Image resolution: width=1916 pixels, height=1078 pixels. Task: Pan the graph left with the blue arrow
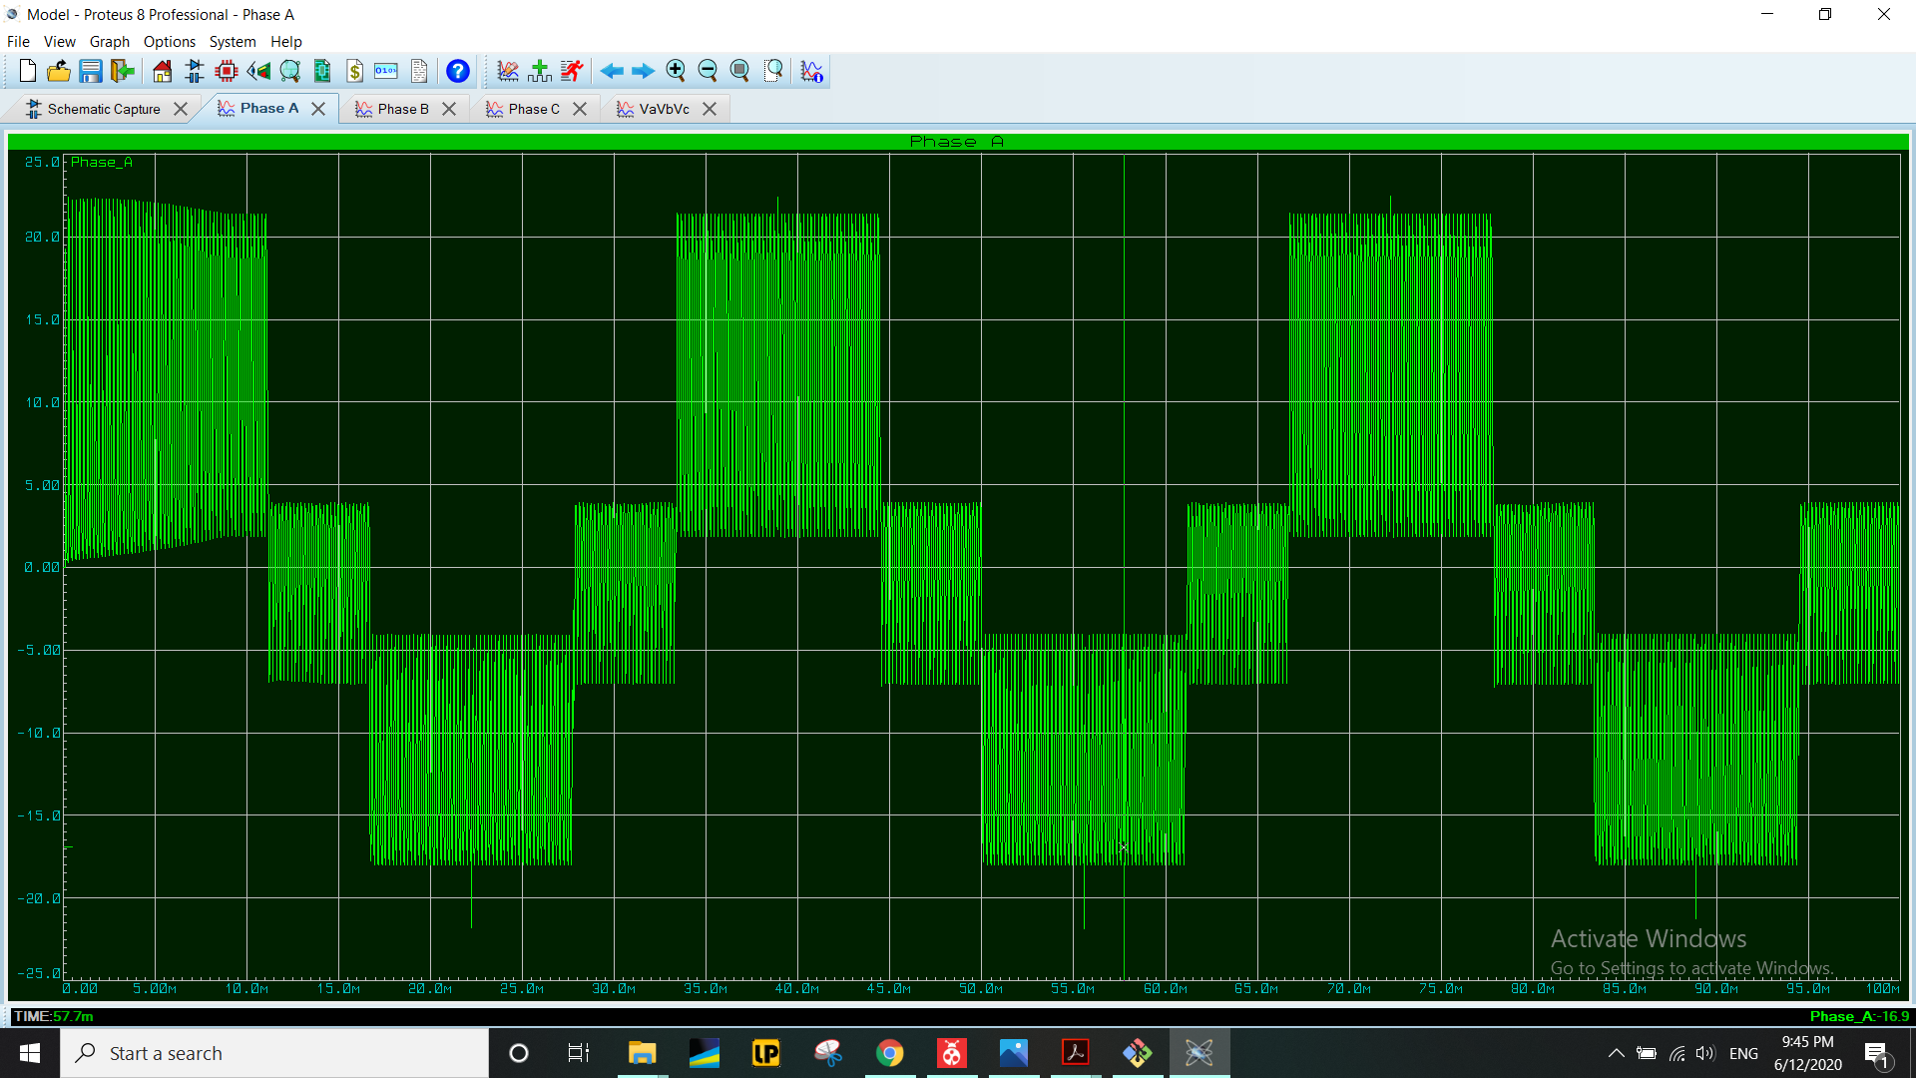pyautogui.click(x=612, y=71)
